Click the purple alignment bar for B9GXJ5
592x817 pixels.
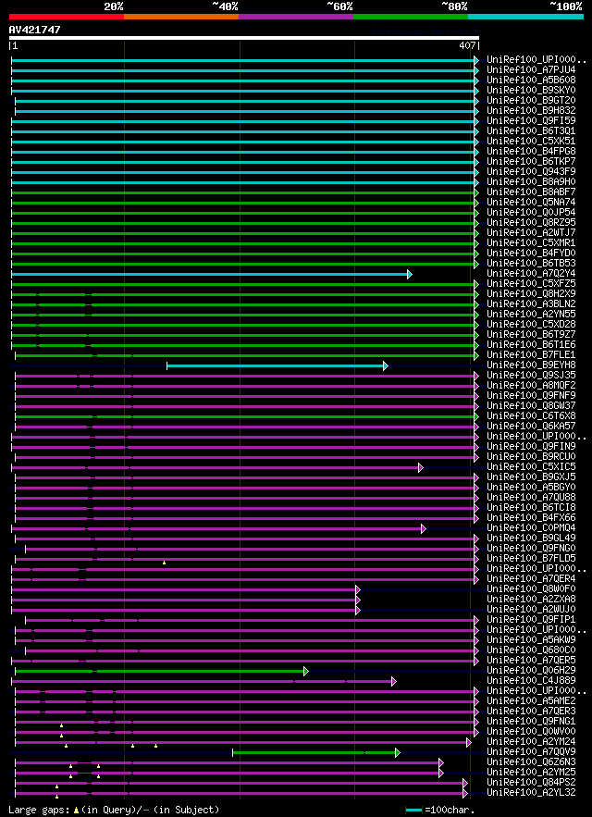[x=245, y=477]
